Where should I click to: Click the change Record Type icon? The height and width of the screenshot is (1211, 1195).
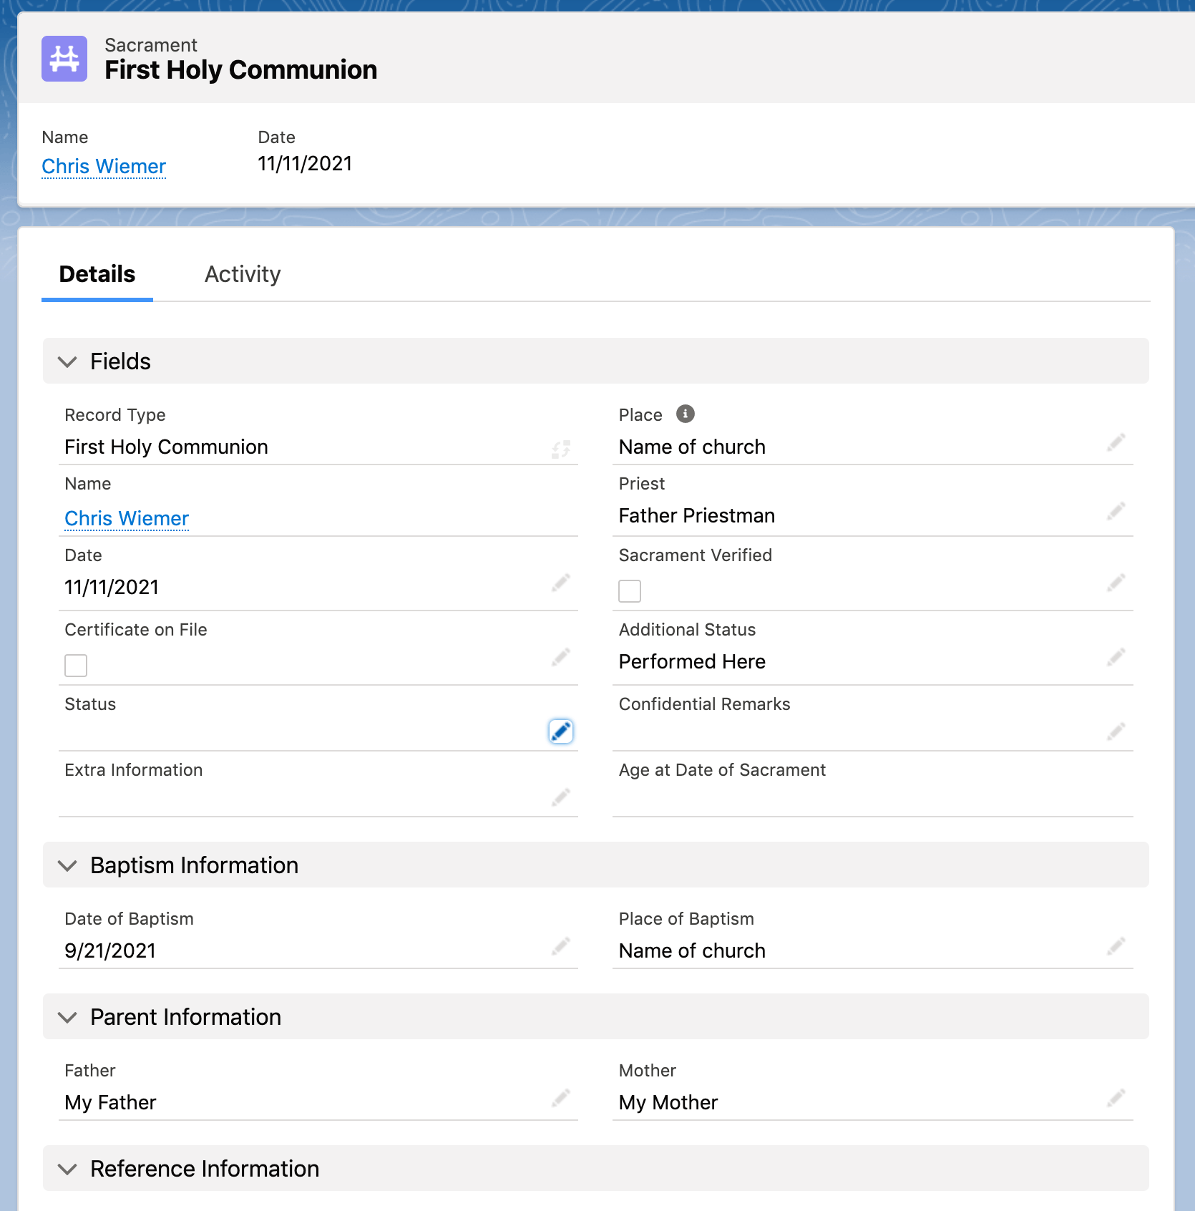coord(560,449)
